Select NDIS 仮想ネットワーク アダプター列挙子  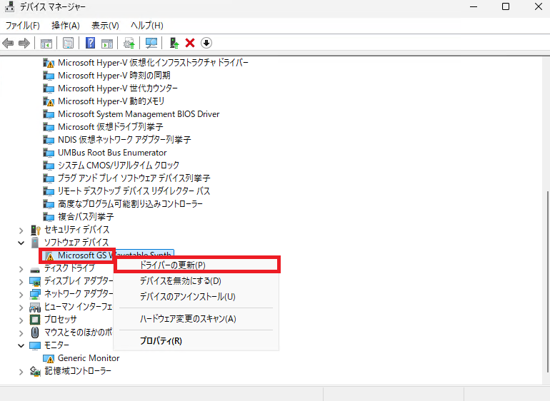click(x=124, y=140)
